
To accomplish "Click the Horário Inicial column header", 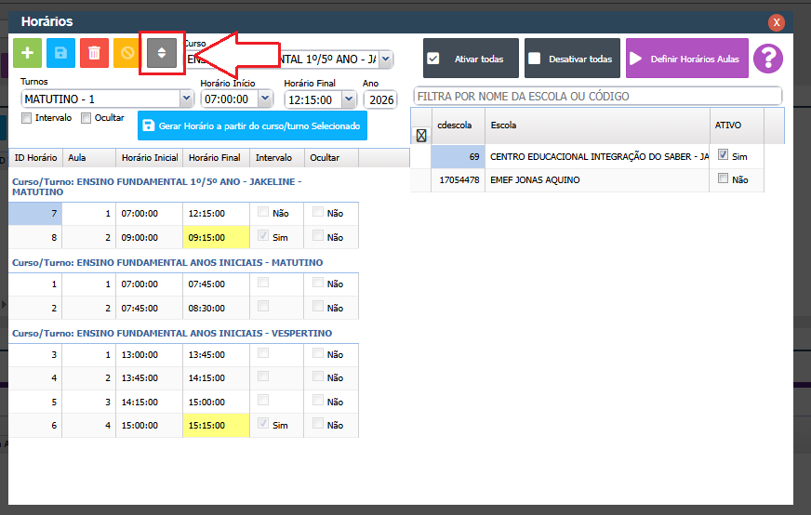I will click(x=149, y=158).
